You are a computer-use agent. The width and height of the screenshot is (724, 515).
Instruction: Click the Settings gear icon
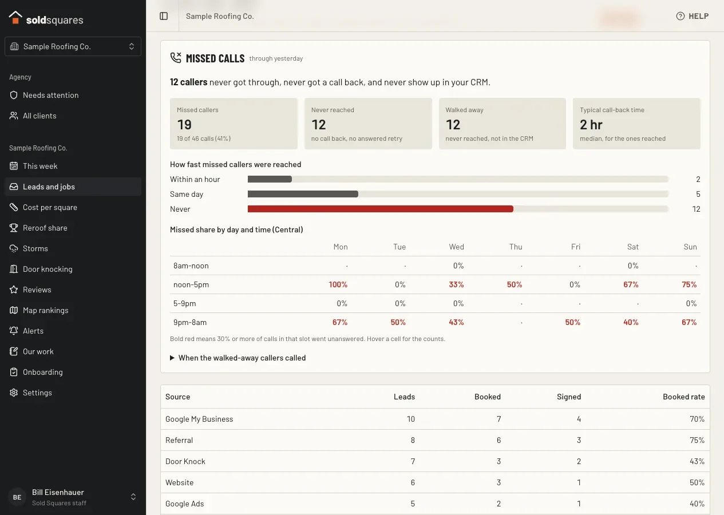pyautogui.click(x=14, y=393)
